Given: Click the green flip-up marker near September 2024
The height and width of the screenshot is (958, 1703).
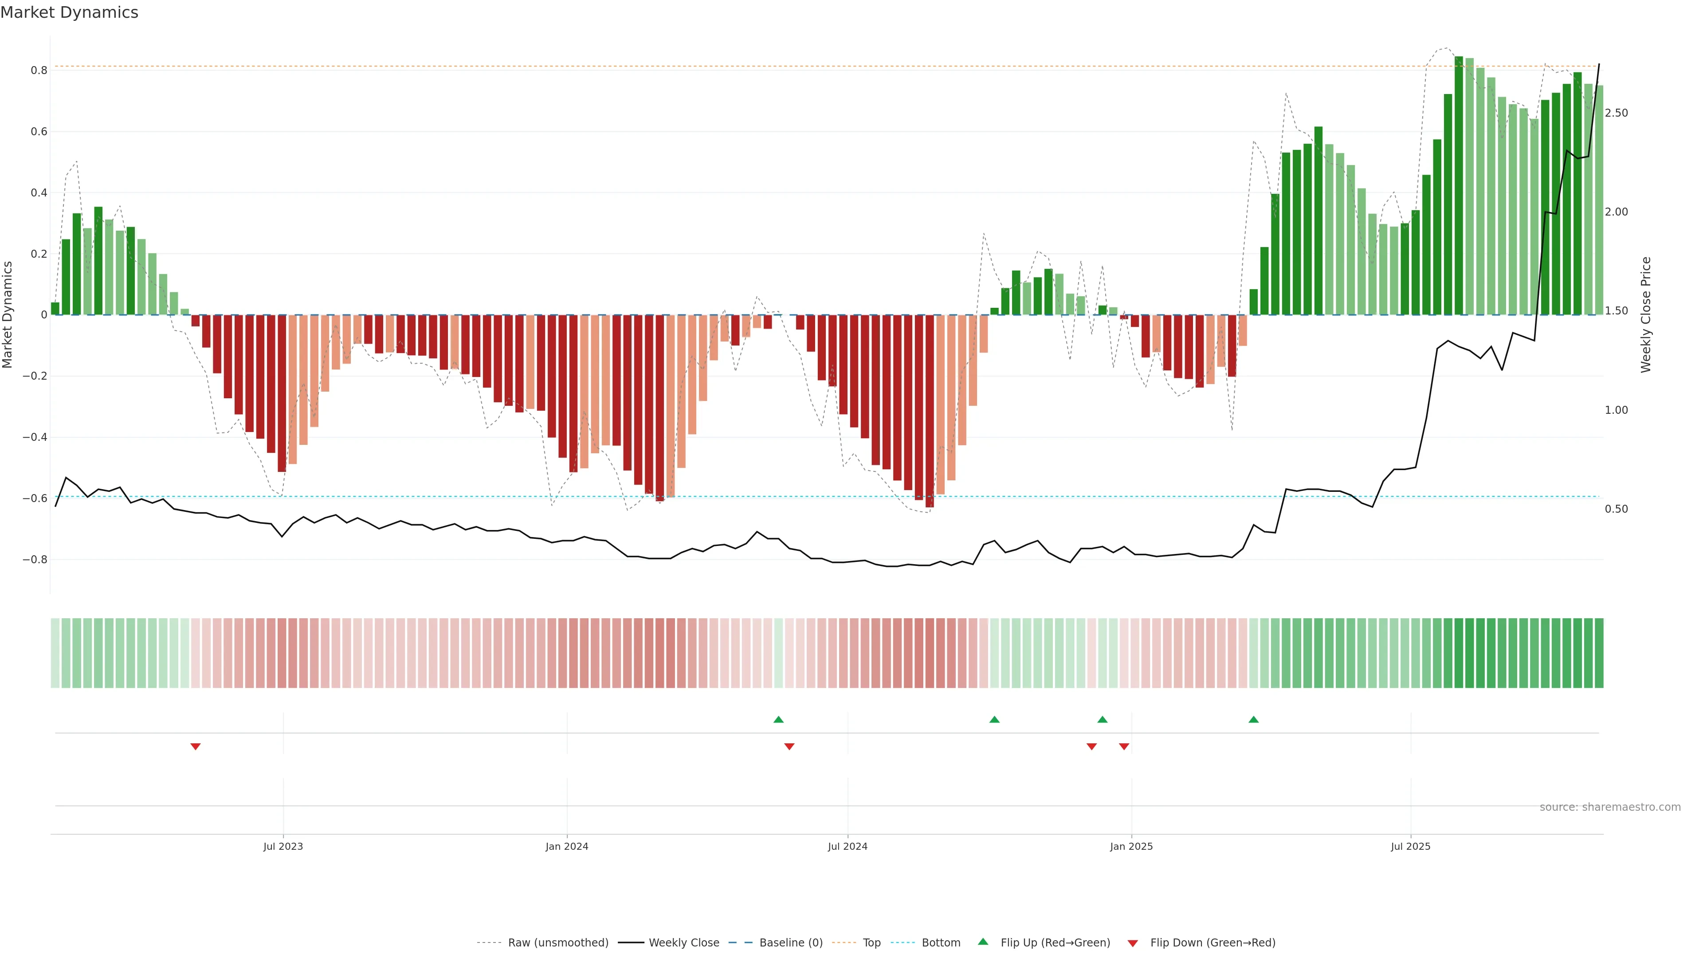Looking at the screenshot, I should click(x=994, y=719).
